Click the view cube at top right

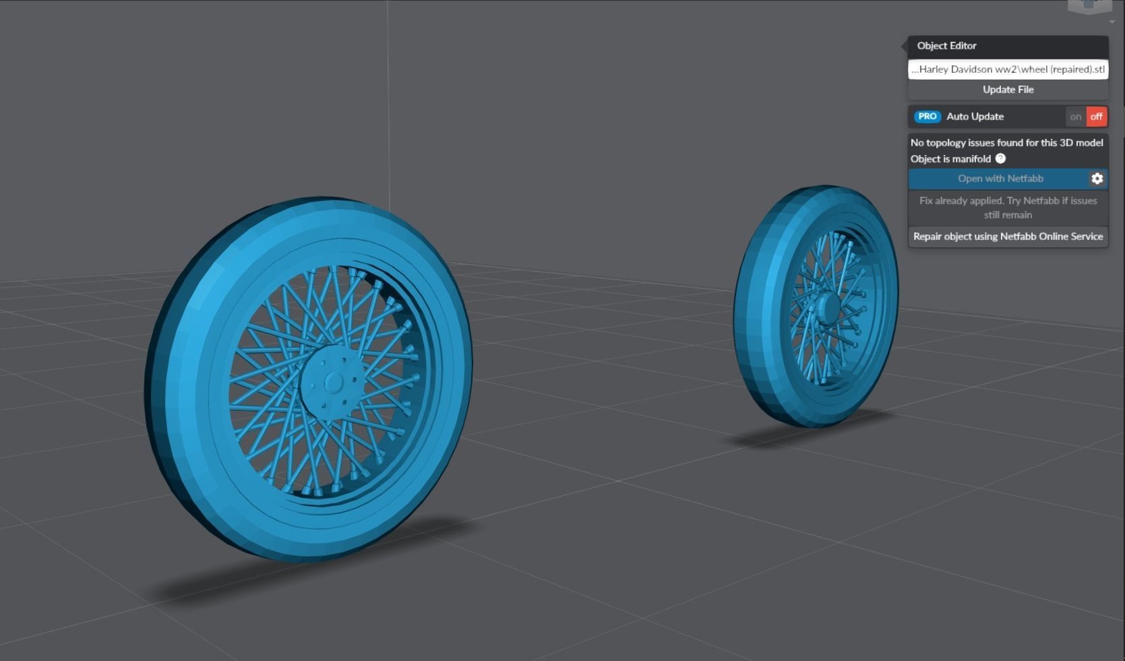(1089, 6)
